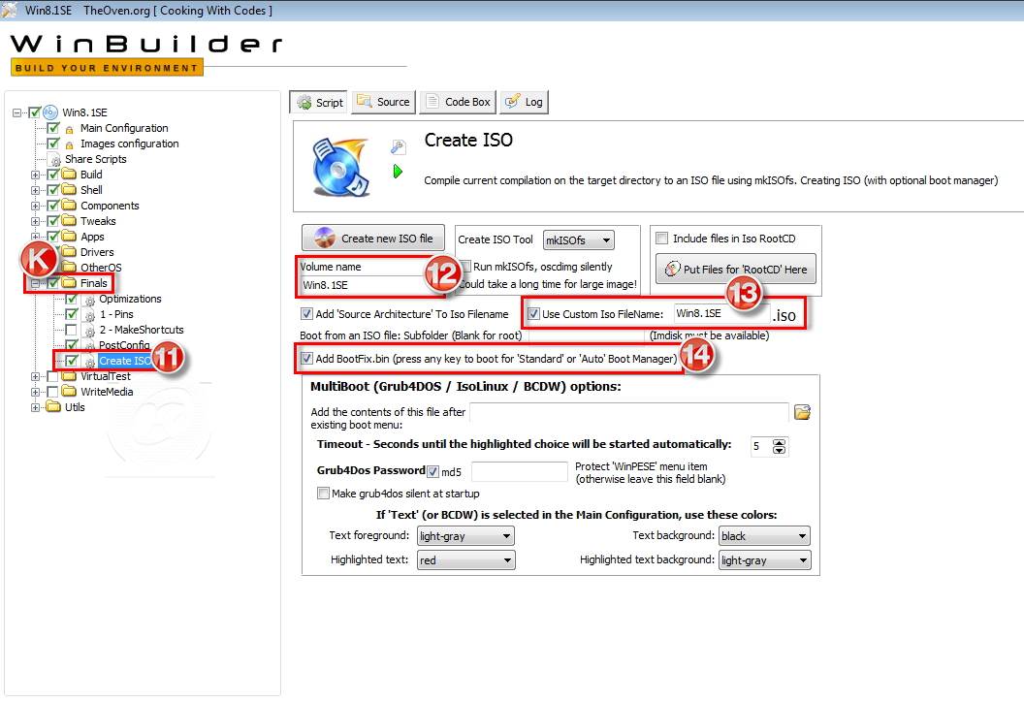Toggle the Add BootFix.bin checkbox
Viewport: 1024px width, 702px height.
[x=306, y=359]
